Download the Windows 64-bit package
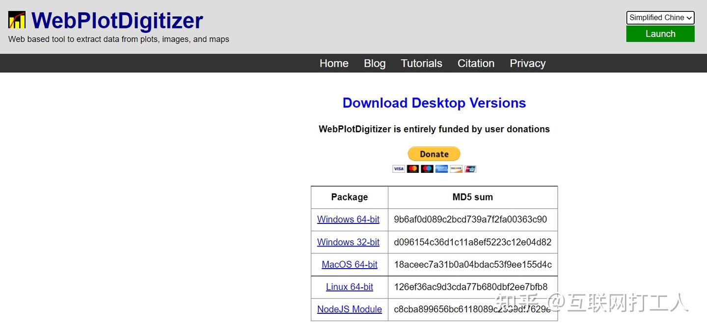Image resolution: width=707 pixels, height=332 pixels. tap(349, 220)
